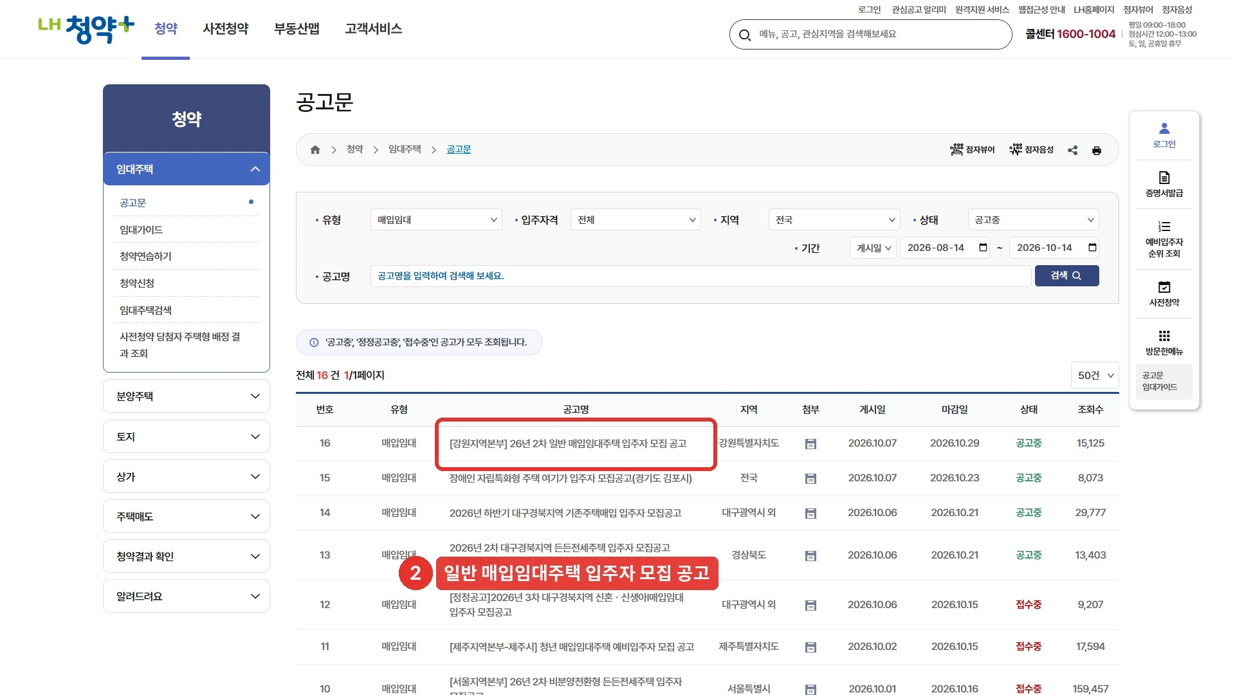Click the 검색 search button
1235x695 pixels.
pyautogui.click(x=1066, y=276)
